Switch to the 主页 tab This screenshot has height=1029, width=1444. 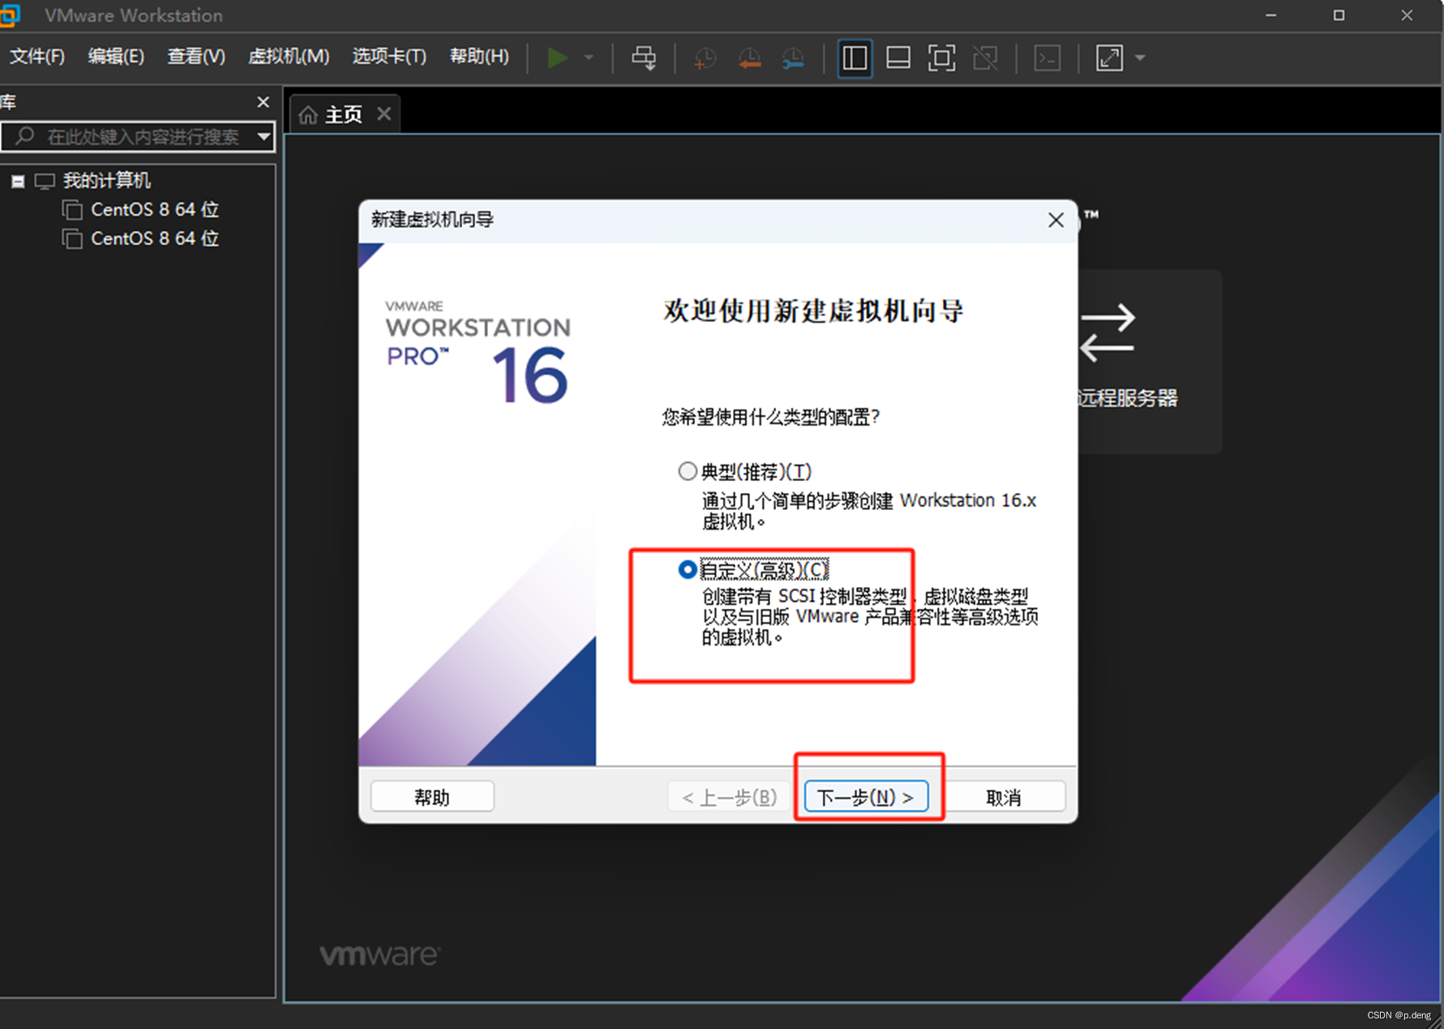coord(344,114)
